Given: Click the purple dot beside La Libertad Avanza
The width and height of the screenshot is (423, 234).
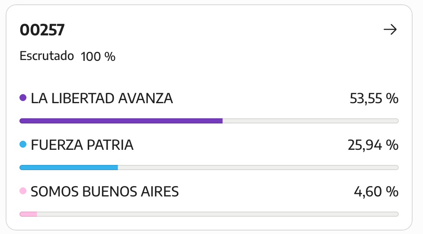Looking at the screenshot, I should [x=23, y=98].
